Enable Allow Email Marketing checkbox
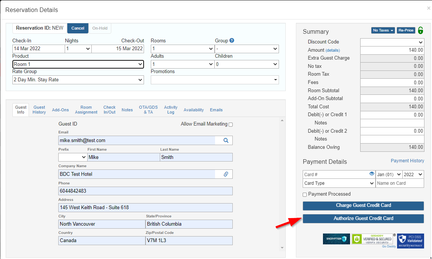This screenshot has height=259, width=432. tap(230, 124)
